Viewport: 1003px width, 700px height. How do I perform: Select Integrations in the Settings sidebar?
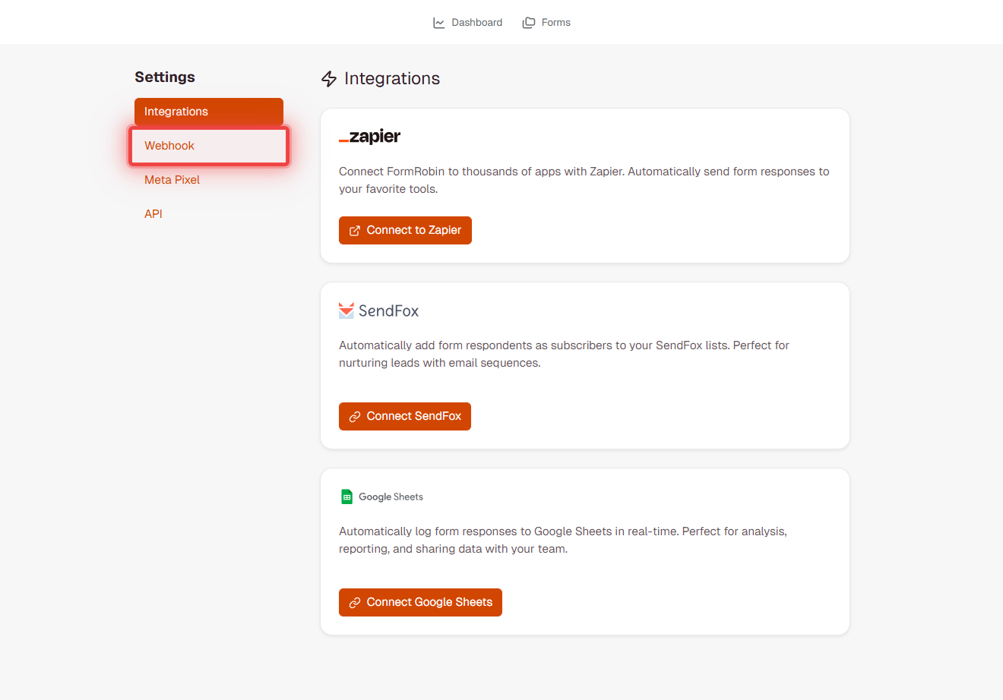pyautogui.click(x=176, y=111)
